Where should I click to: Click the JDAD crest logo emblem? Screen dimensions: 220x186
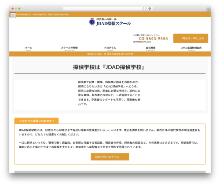pos(92,22)
